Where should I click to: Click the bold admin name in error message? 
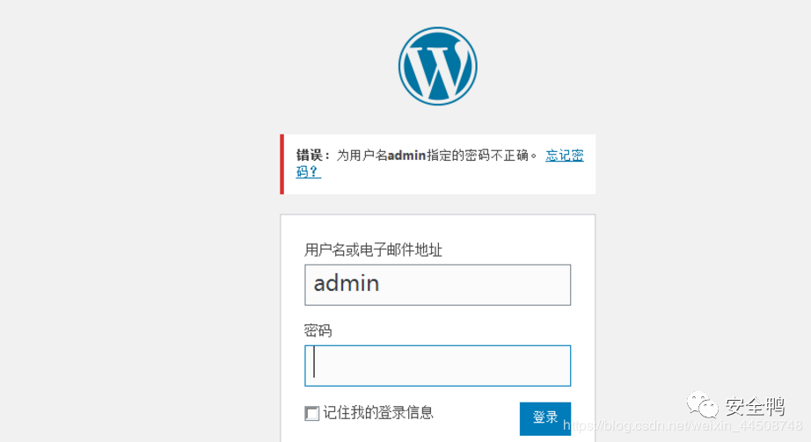click(x=407, y=156)
